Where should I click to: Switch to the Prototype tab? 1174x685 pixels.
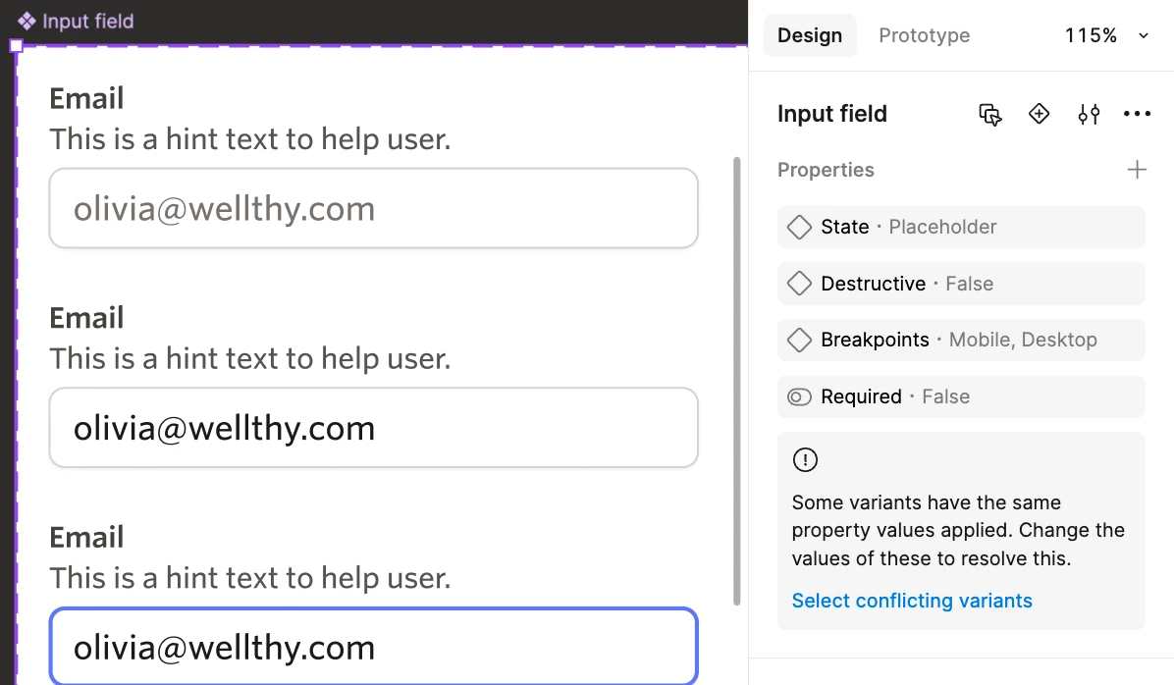924,35
